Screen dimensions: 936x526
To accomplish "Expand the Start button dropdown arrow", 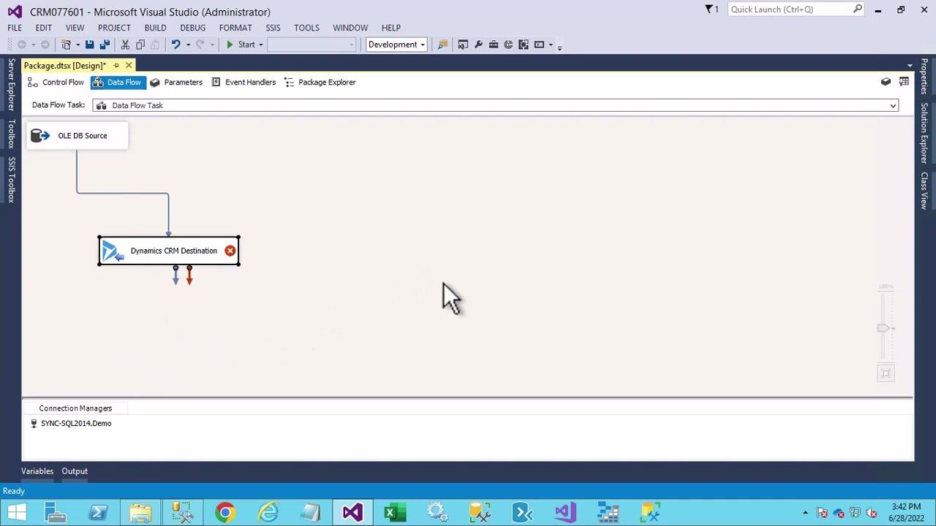I will pyautogui.click(x=260, y=45).
